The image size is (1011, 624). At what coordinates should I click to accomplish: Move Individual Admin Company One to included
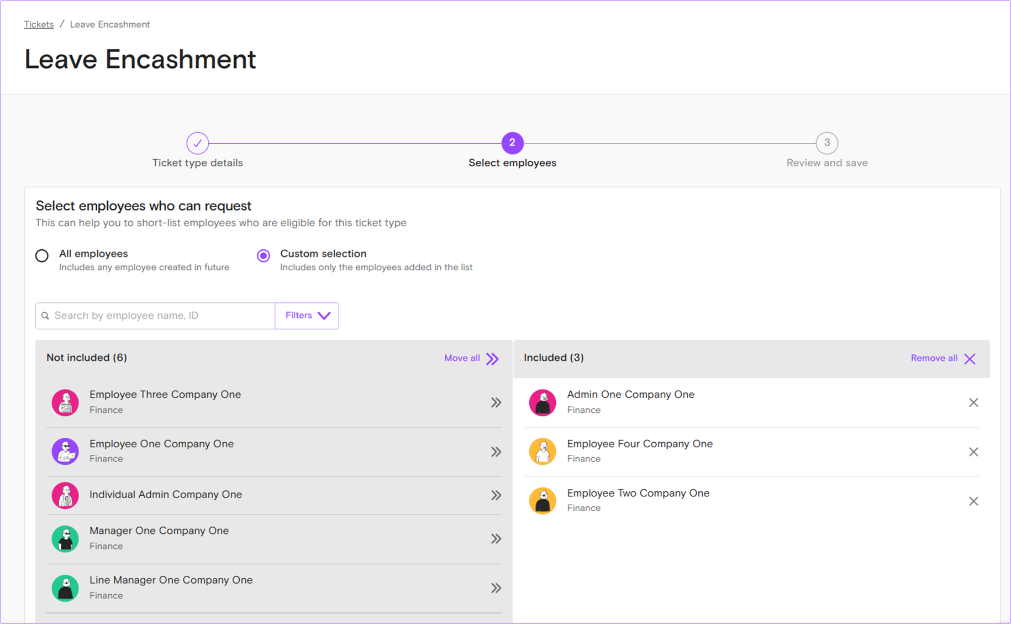point(496,495)
